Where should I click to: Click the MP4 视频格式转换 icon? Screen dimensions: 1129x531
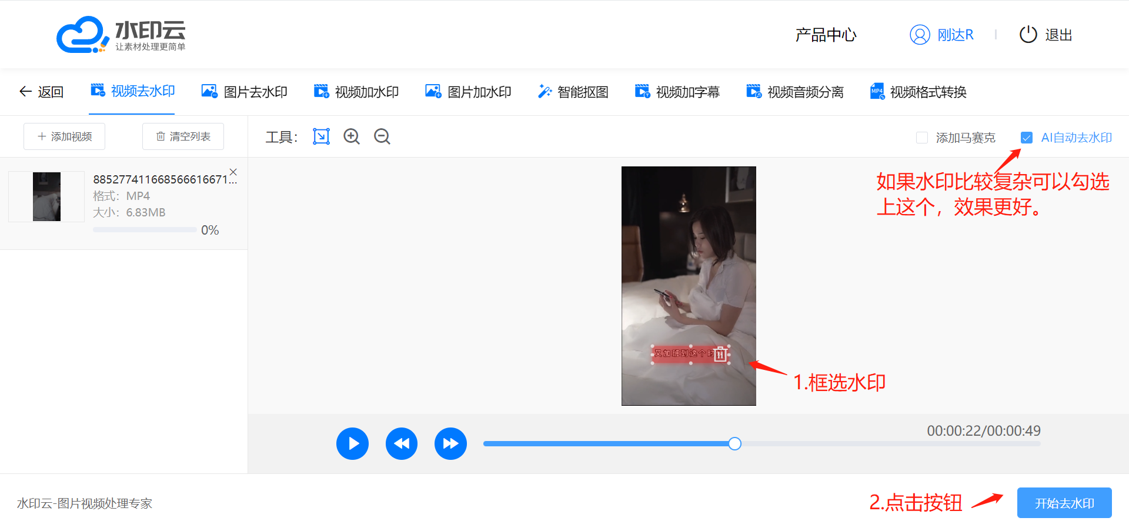pyautogui.click(x=877, y=91)
